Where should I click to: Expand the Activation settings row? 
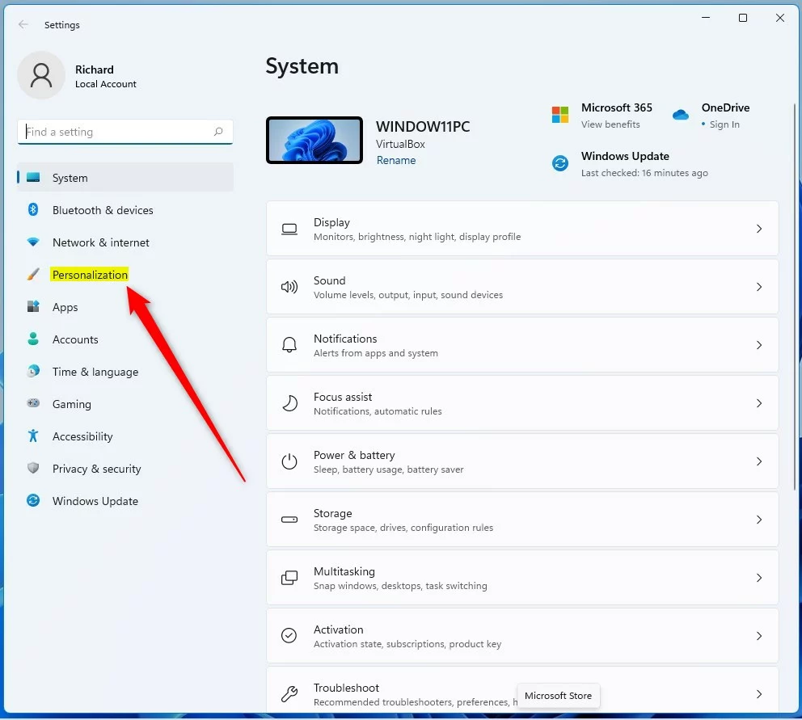click(758, 636)
